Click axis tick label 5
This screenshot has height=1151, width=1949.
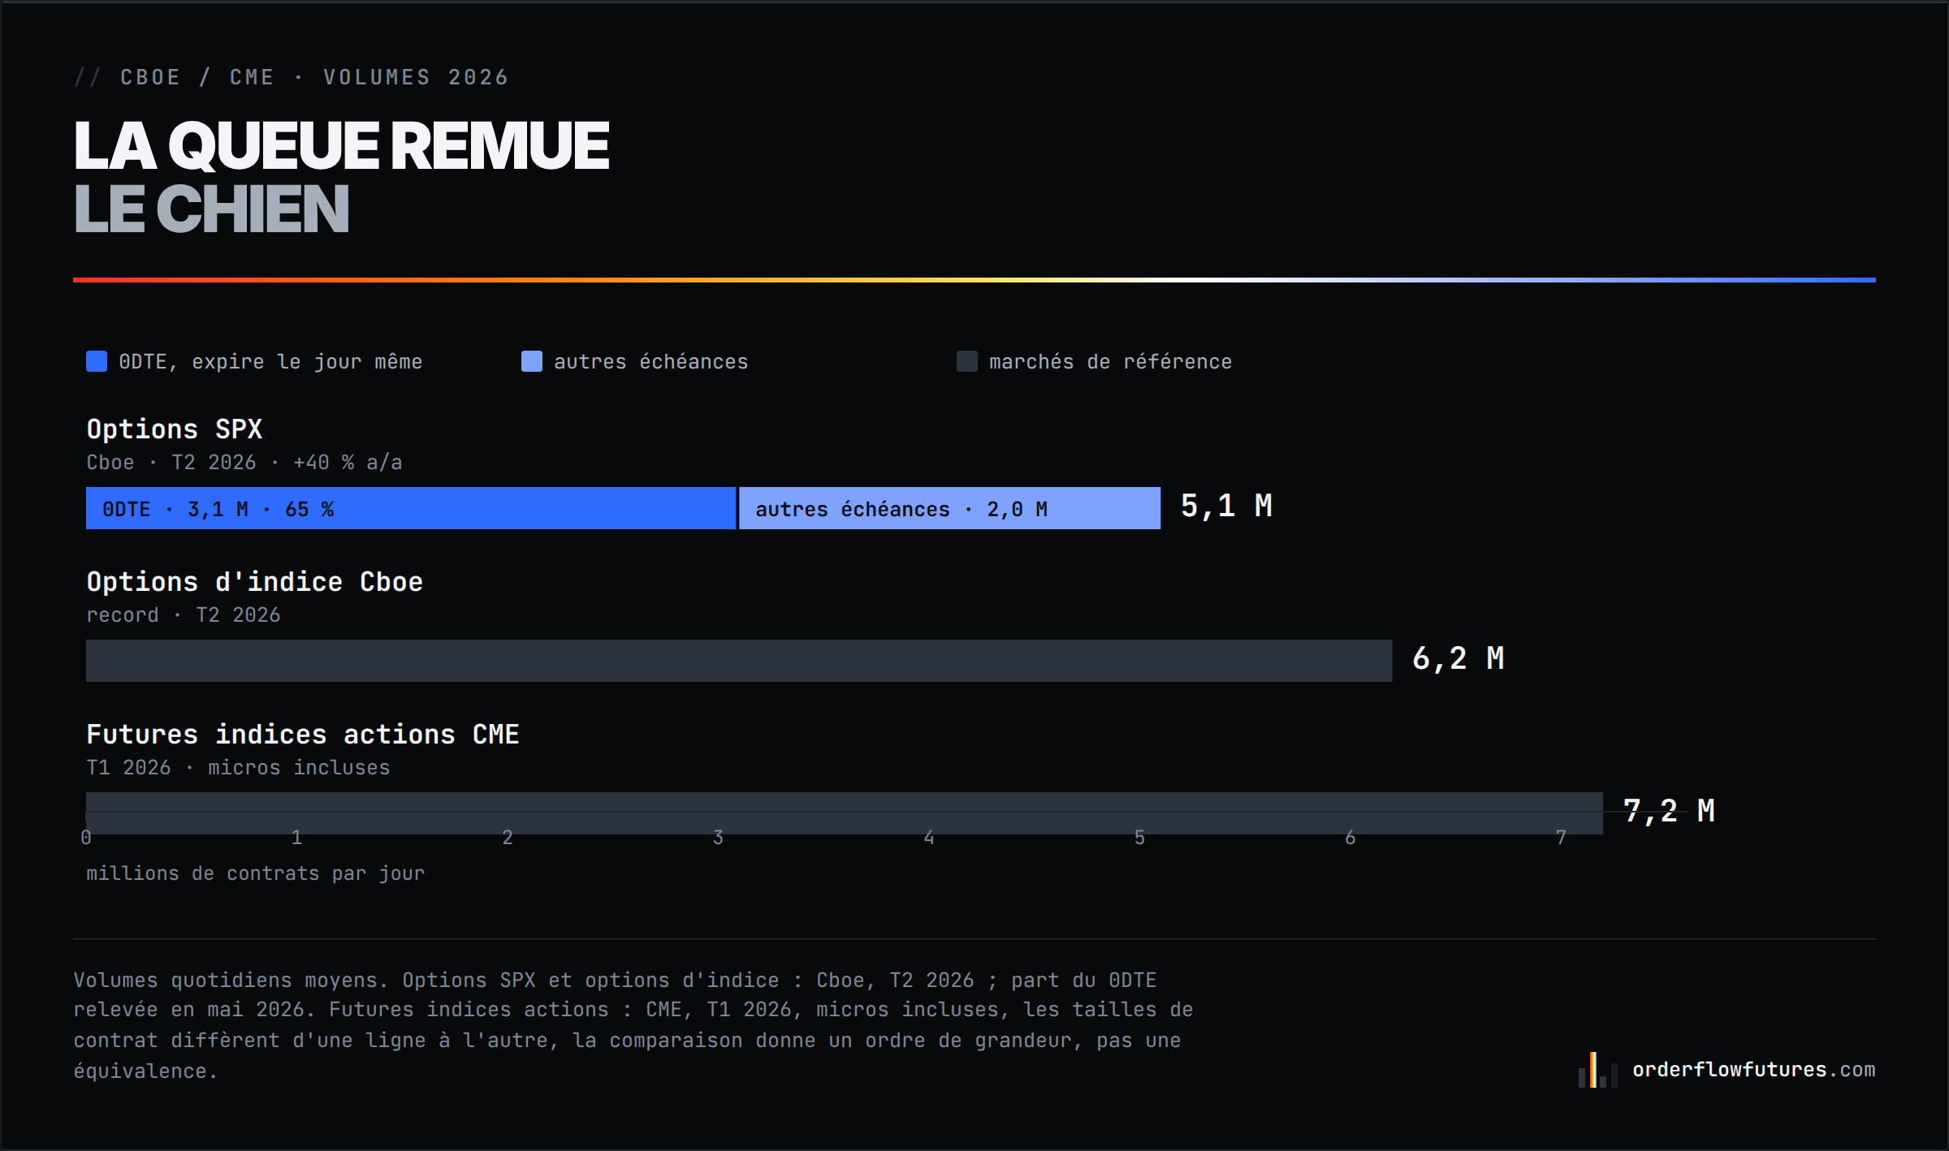[x=1139, y=838]
